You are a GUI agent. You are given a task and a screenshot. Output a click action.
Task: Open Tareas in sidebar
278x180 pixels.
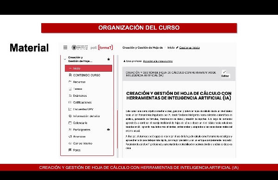[x=77, y=89]
